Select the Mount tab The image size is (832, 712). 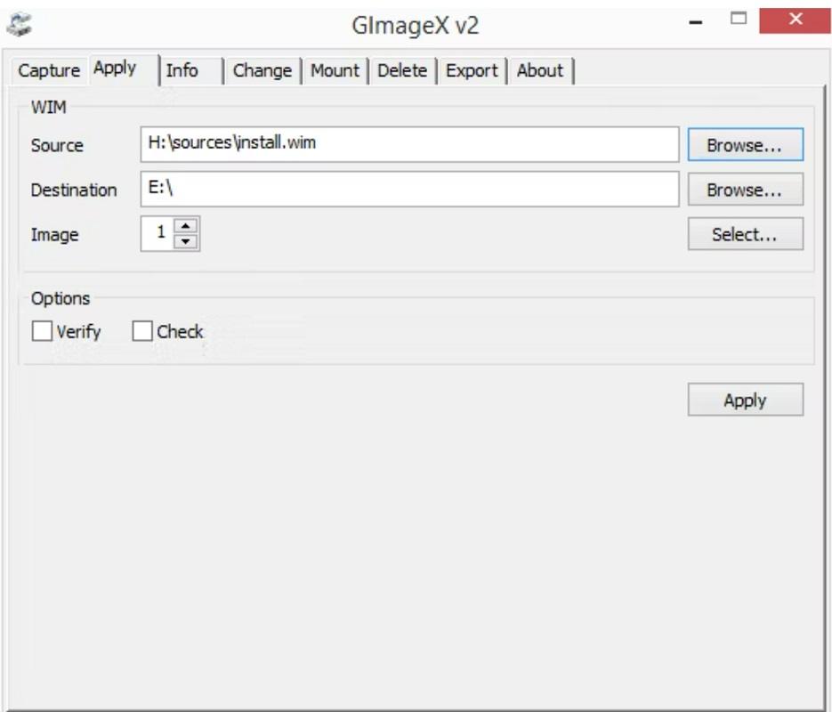tap(335, 71)
